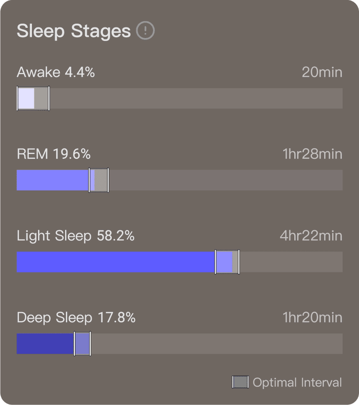This screenshot has width=359, height=405.
Task: Click the optimal interval marker on Deep Sleep
Action: pos(82,344)
